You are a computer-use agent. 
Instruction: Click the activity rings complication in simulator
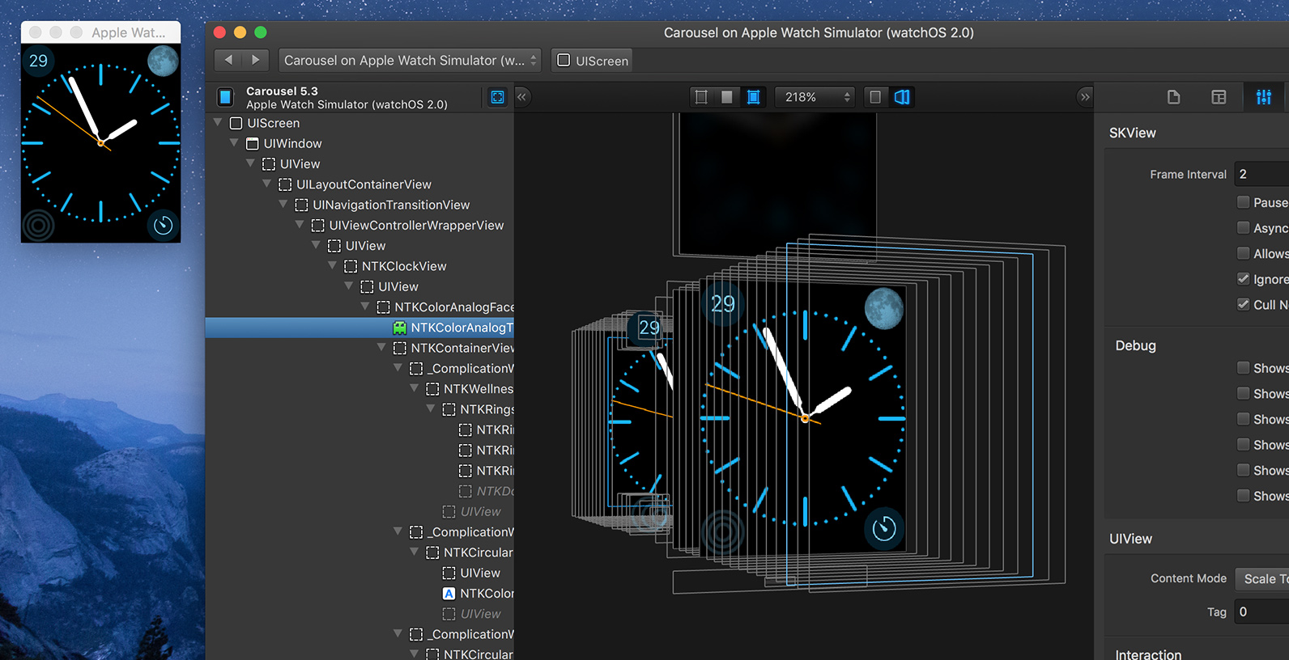38,225
